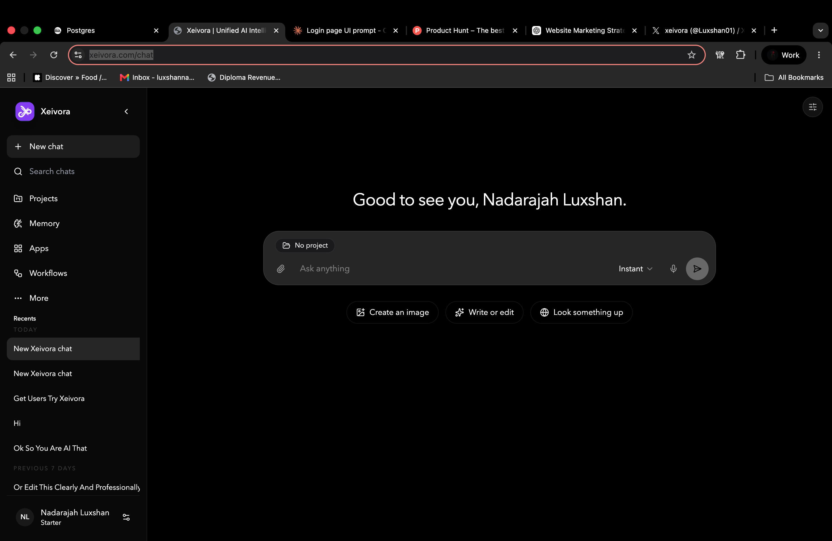Image resolution: width=832 pixels, height=541 pixels.
Task: Open the Hi chat
Action: tap(73, 423)
